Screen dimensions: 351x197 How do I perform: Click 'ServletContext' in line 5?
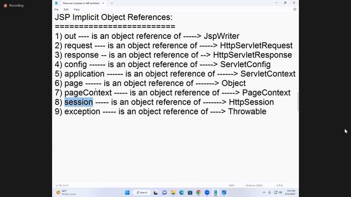pos(268,74)
